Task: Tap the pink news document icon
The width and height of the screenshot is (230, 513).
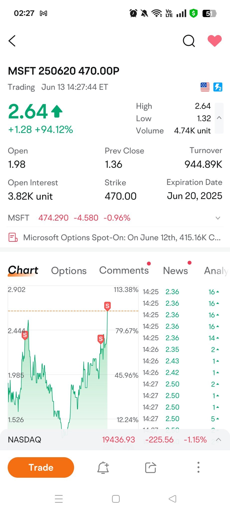Action: pos(13,237)
